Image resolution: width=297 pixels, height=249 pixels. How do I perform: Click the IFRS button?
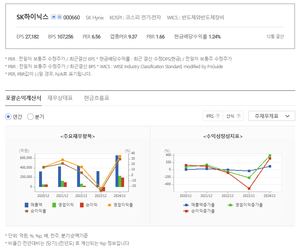point(213,116)
